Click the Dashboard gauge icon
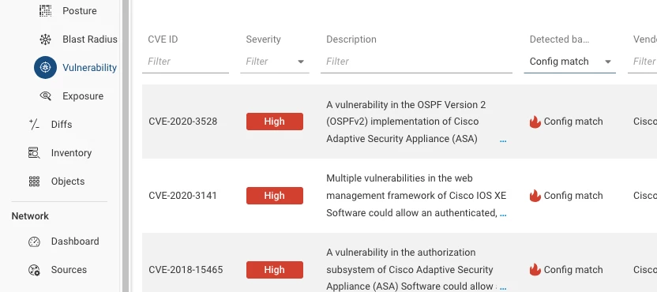Image resolution: width=657 pixels, height=292 pixels. pyautogui.click(x=34, y=241)
